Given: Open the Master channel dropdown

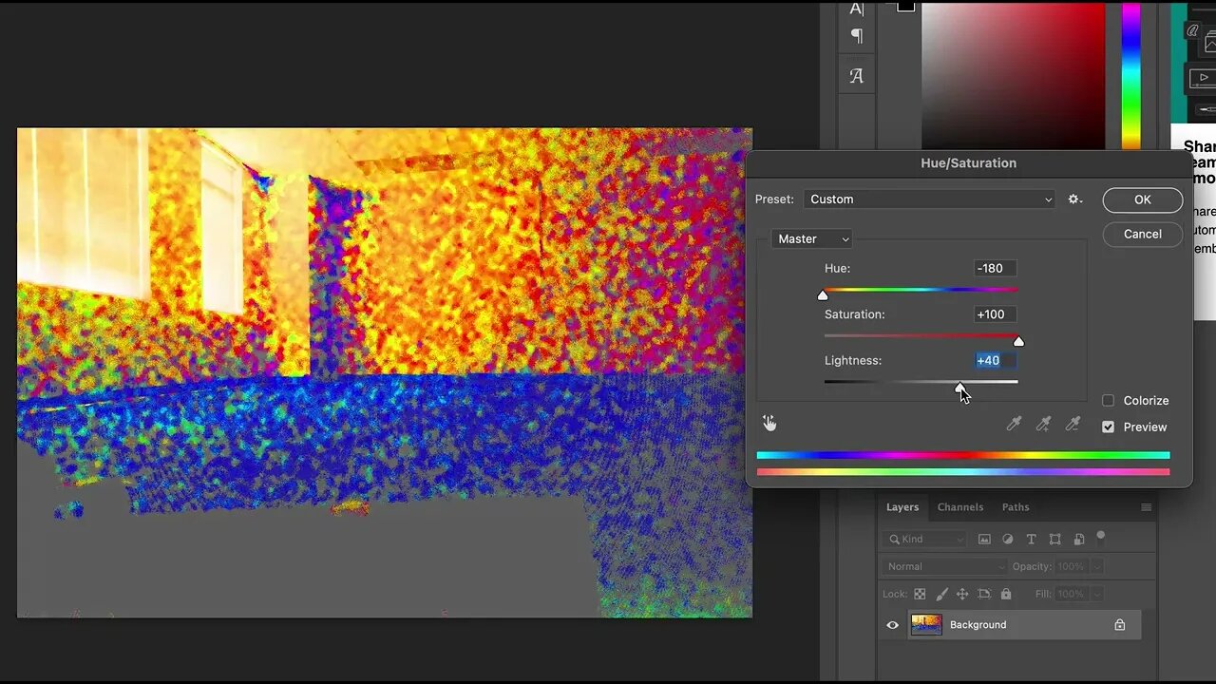Looking at the screenshot, I should click(812, 239).
